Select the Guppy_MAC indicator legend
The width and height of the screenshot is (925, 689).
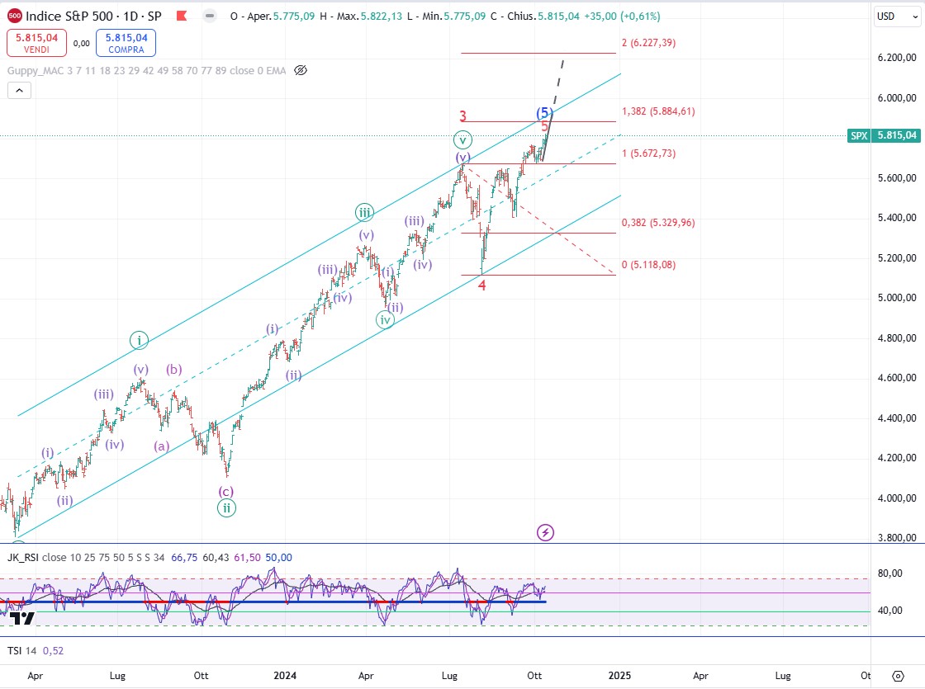(146, 71)
